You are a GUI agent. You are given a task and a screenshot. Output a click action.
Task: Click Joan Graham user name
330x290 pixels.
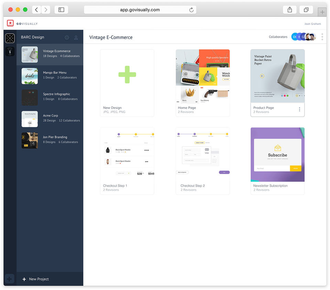point(312,24)
